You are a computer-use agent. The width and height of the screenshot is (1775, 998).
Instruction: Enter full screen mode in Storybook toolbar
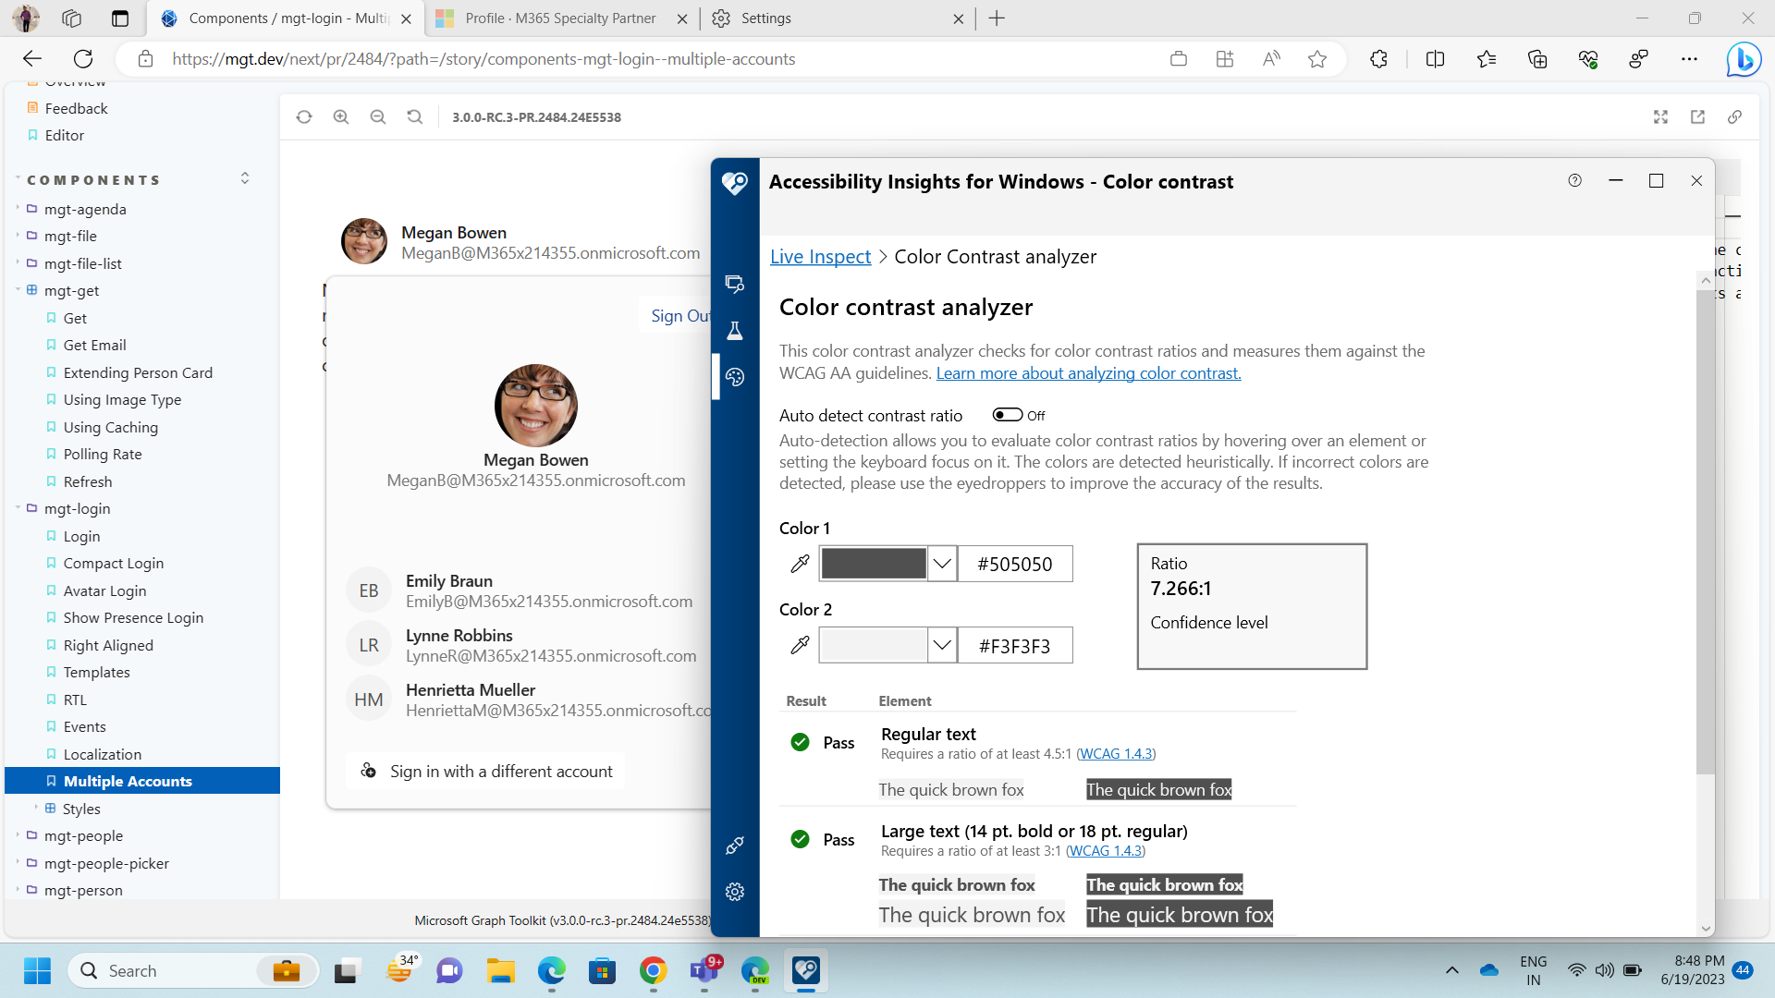pos(1660,116)
